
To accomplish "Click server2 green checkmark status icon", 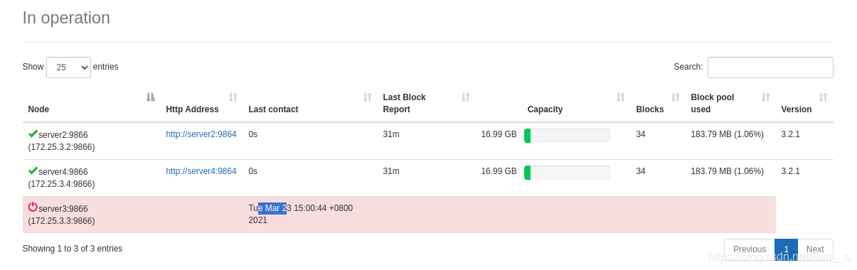I will click(x=33, y=134).
